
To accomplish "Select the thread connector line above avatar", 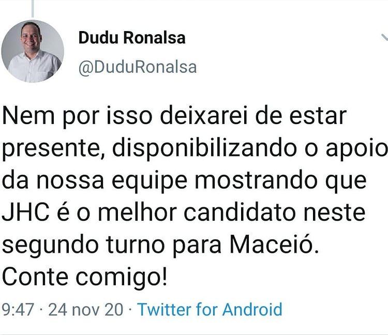I will (x=33, y=8).
